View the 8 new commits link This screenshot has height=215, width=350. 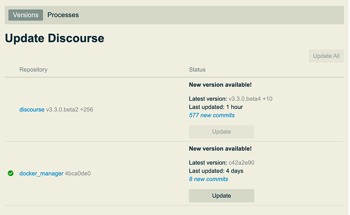[208, 179]
